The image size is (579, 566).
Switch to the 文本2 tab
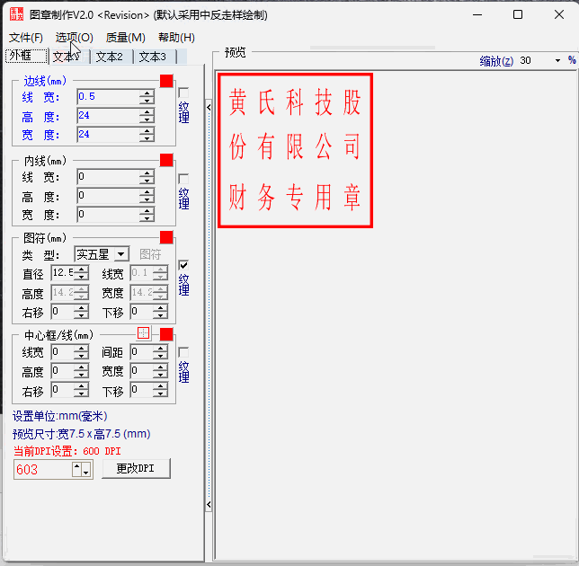coord(111,57)
